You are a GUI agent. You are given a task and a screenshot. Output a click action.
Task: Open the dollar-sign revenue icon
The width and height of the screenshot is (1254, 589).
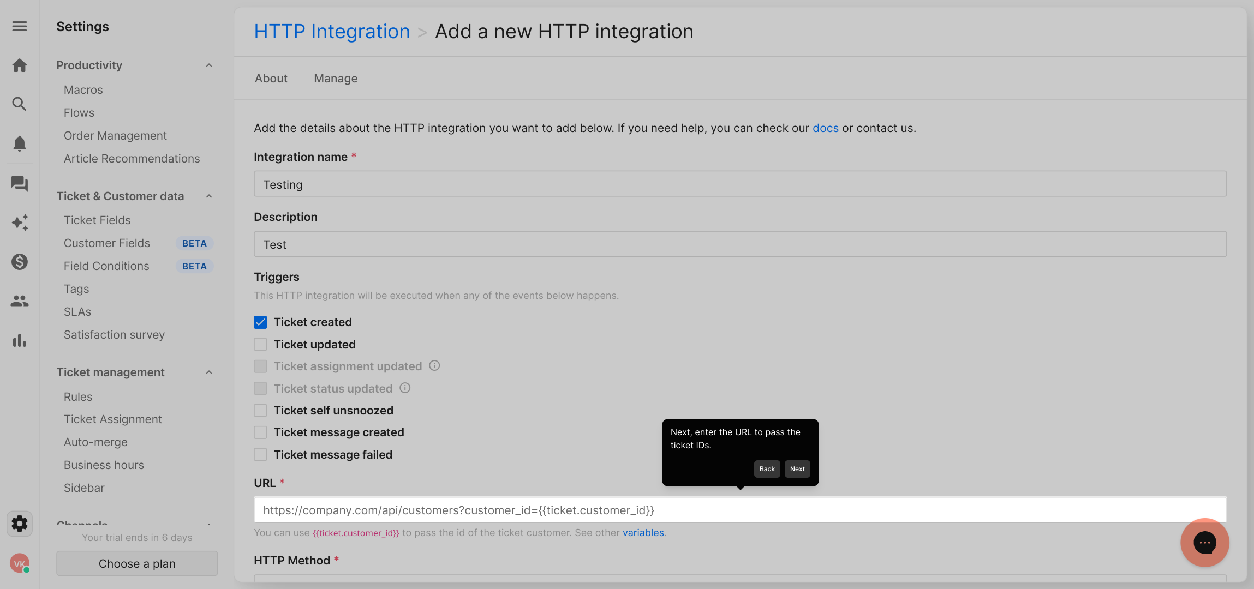[x=20, y=262]
